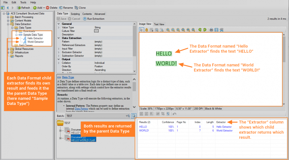Click the rotate left green arrow icon

click(200, 30)
